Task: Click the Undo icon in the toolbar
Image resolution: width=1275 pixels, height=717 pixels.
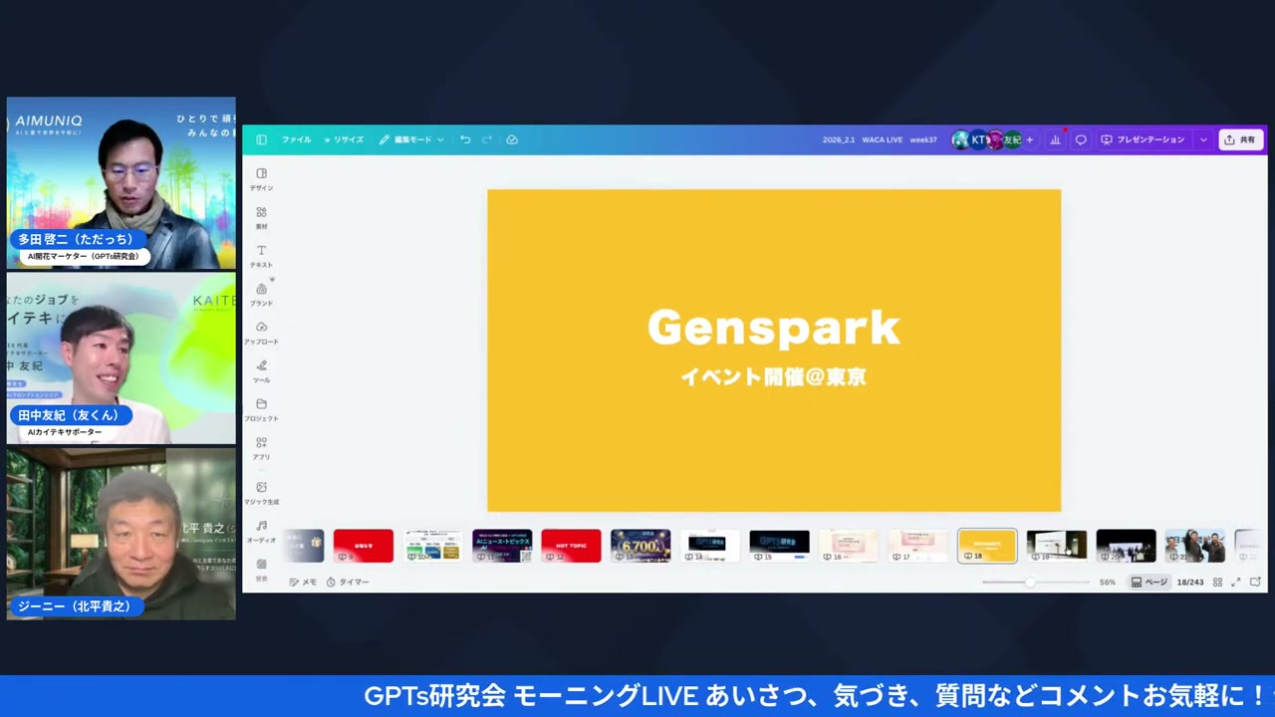Action: click(x=465, y=139)
